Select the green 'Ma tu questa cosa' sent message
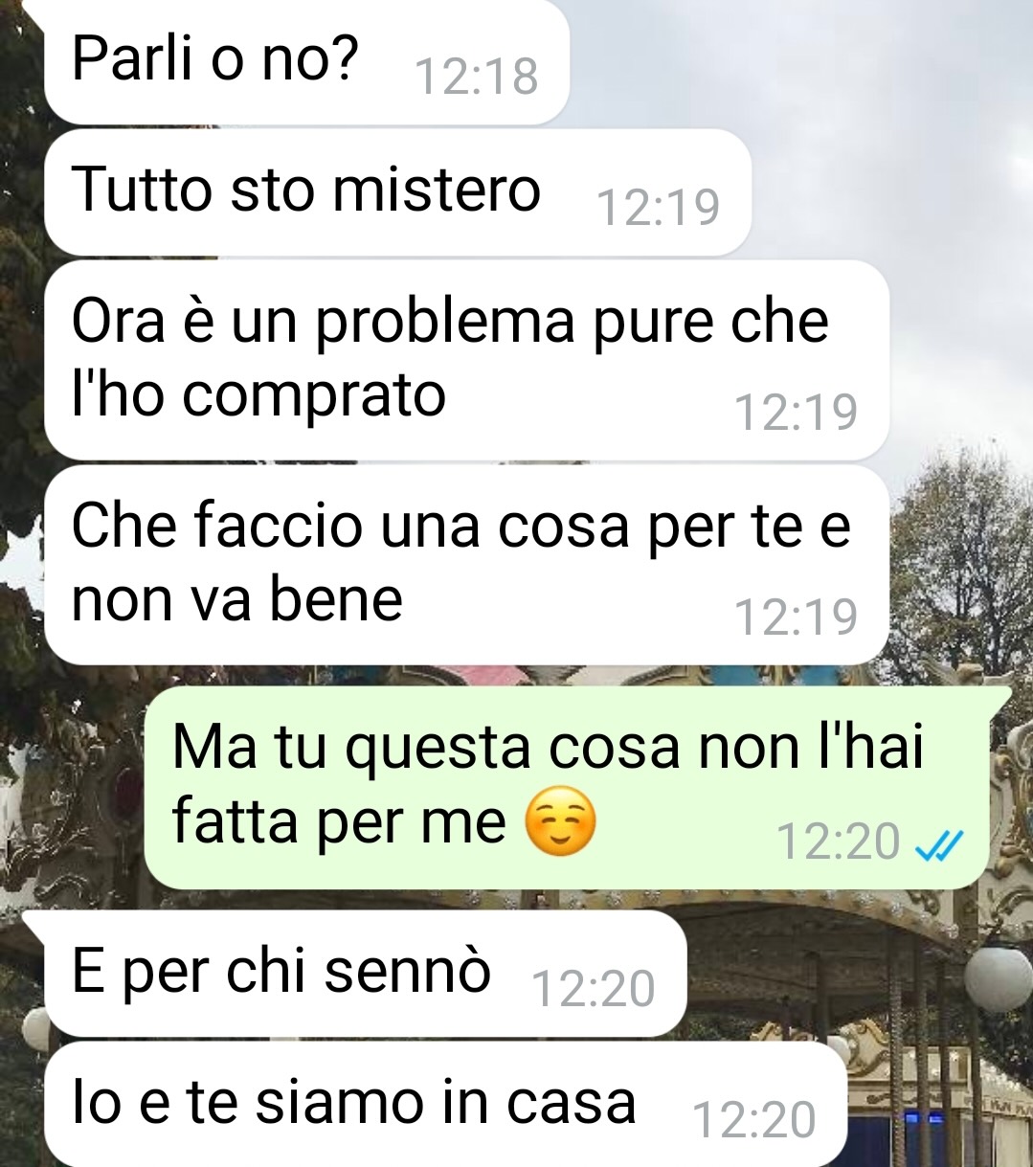This screenshot has width=1033, height=1167. pos(567,787)
